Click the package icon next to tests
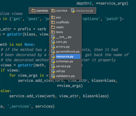Screen dimensions: 136x116 coord(53,32)
